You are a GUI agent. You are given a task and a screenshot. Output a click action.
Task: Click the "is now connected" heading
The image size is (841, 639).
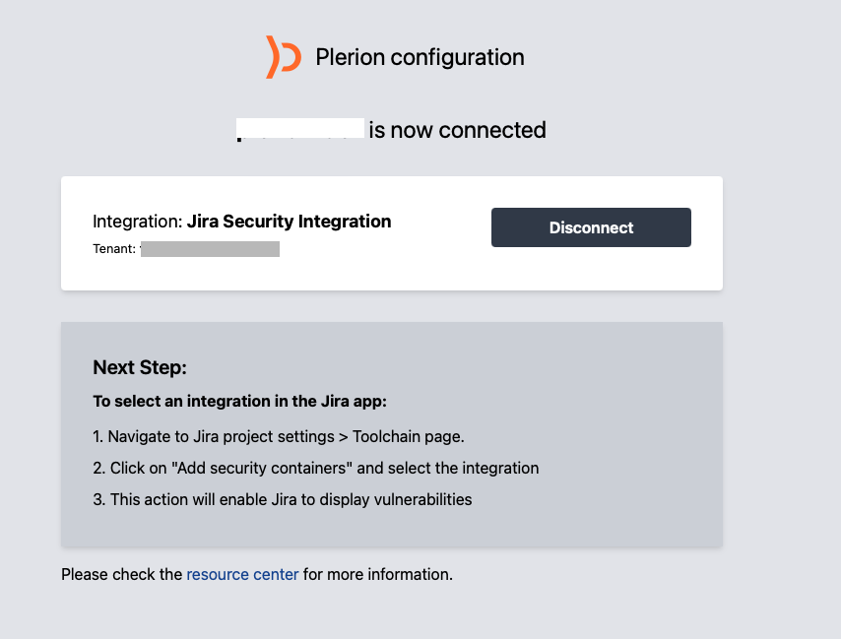pos(457,130)
